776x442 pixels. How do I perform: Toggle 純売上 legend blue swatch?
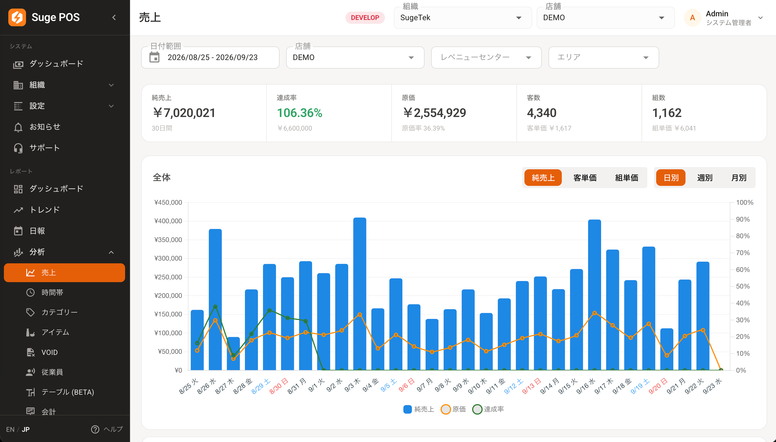[407, 409]
